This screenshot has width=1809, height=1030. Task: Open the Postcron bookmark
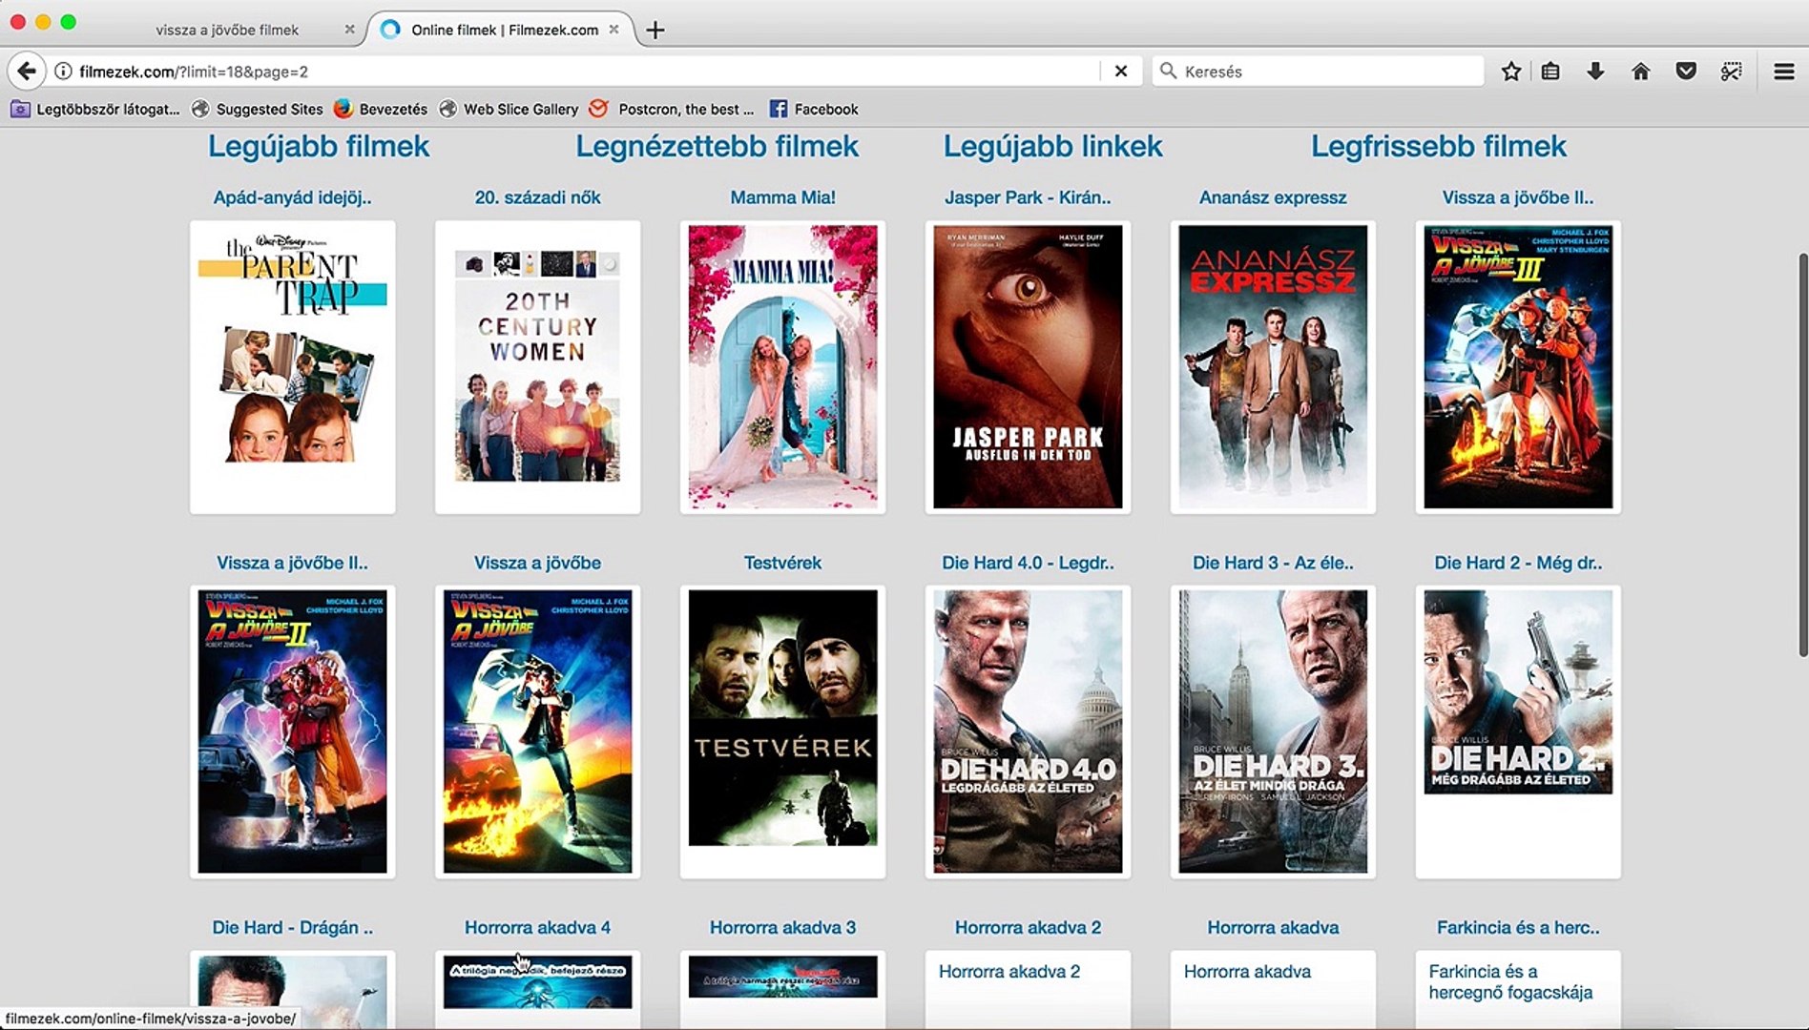[x=672, y=109]
